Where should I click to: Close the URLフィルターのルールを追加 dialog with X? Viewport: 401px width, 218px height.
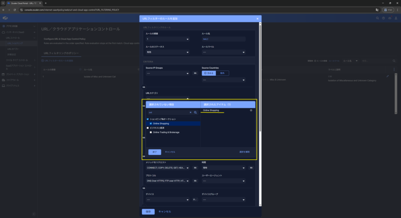pos(257,19)
